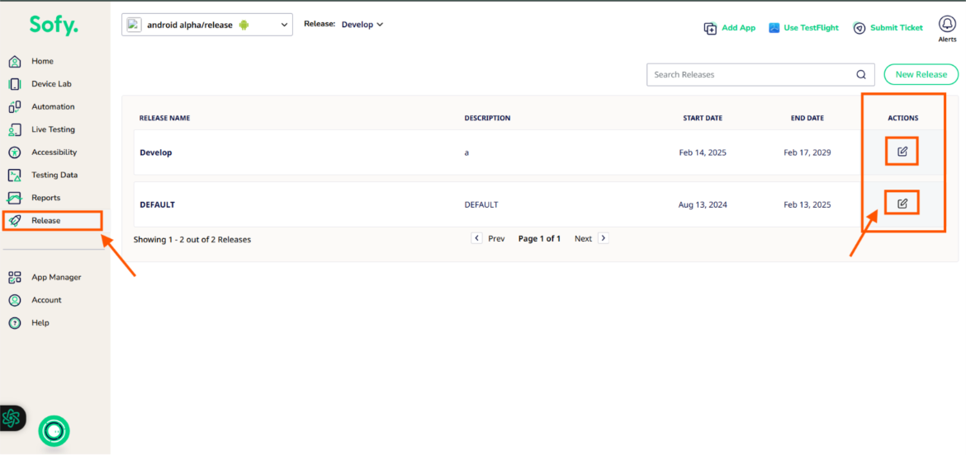Click end date Feb 13, 2025
This screenshot has height=455, width=966.
807,204
